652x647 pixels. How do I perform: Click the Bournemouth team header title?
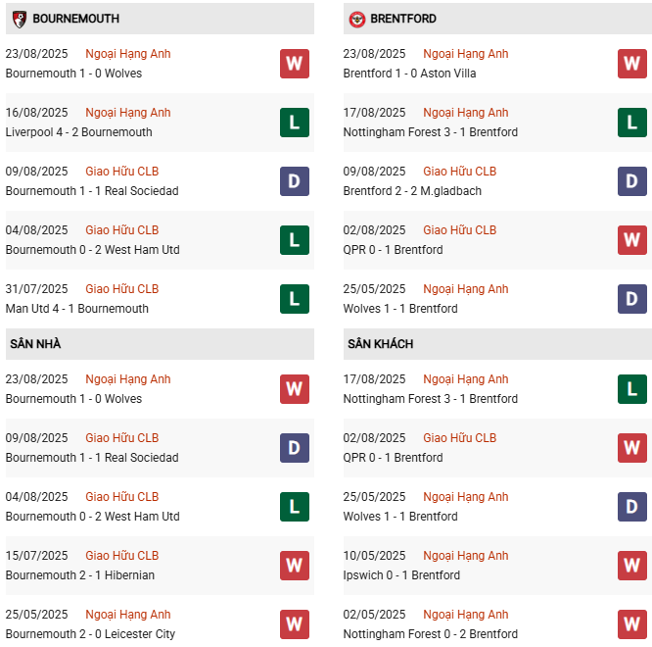coord(75,19)
